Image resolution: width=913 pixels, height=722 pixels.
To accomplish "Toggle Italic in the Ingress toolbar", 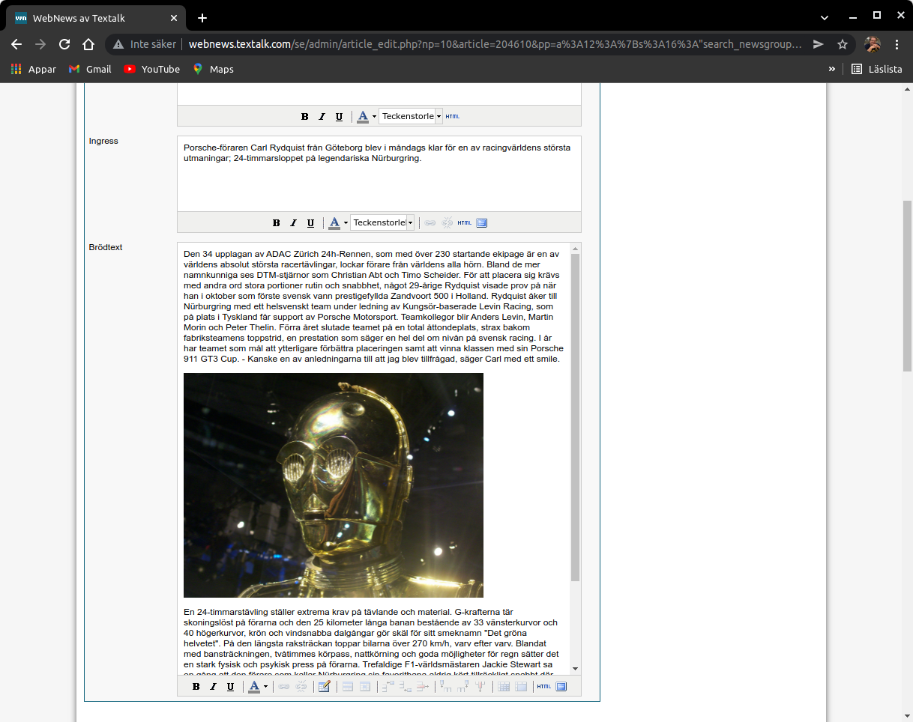I will point(294,222).
